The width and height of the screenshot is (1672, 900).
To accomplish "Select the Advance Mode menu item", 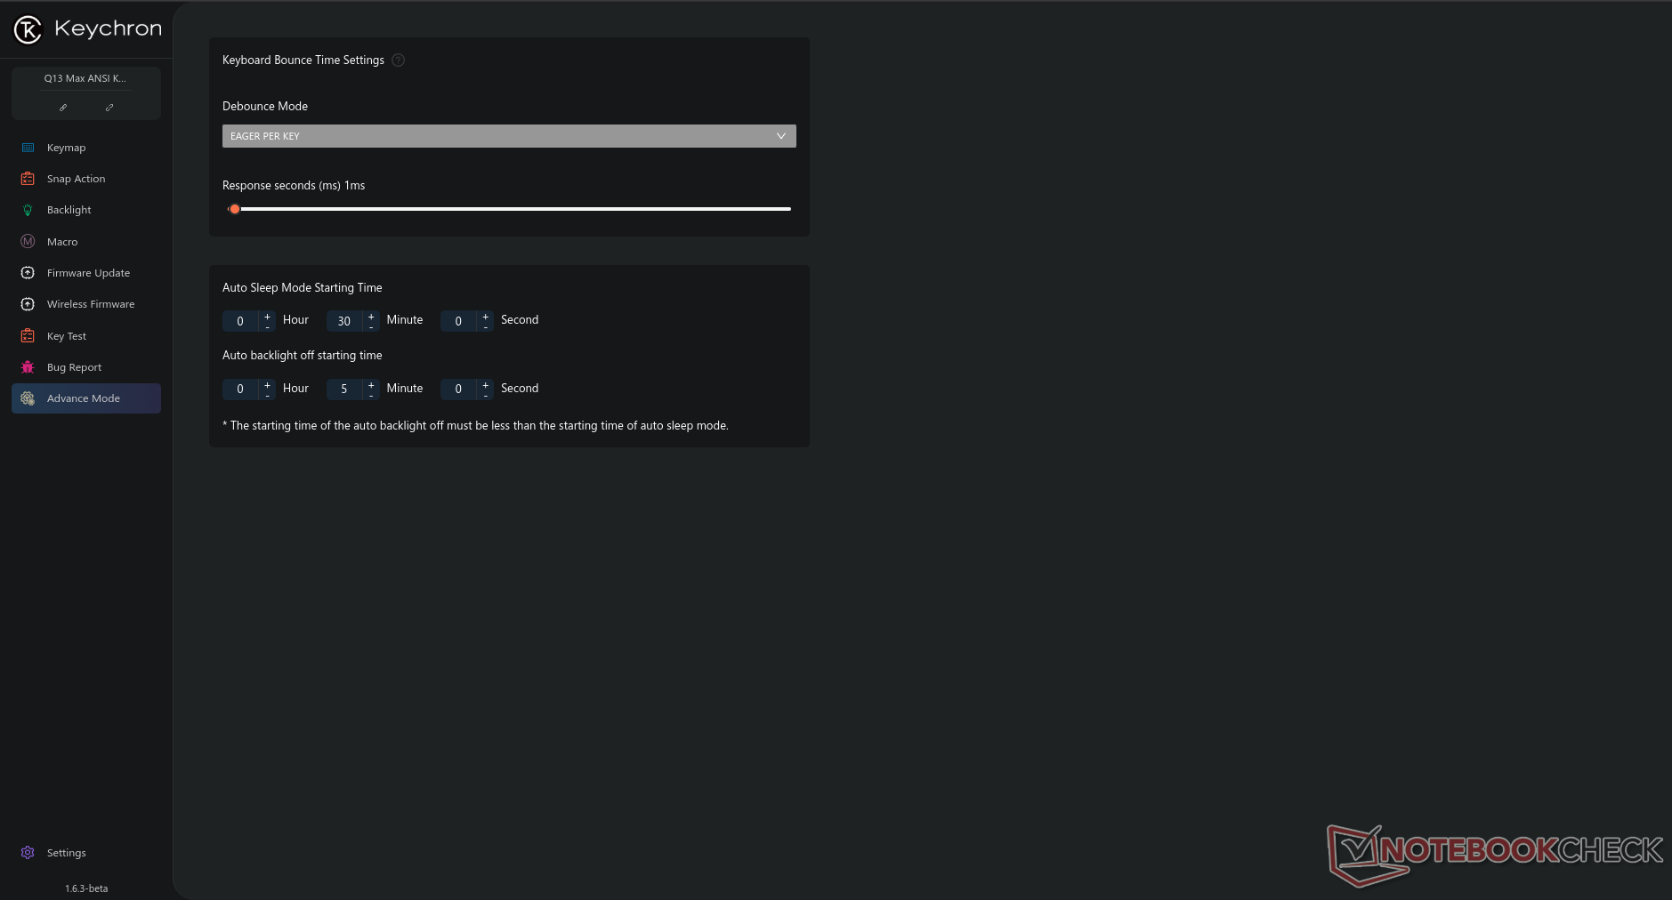I will 84,398.
